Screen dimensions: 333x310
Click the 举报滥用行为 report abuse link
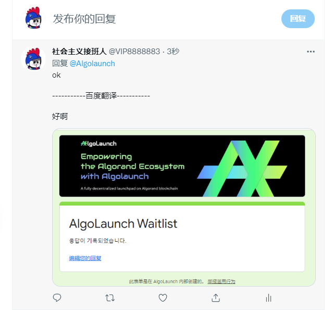(221, 281)
